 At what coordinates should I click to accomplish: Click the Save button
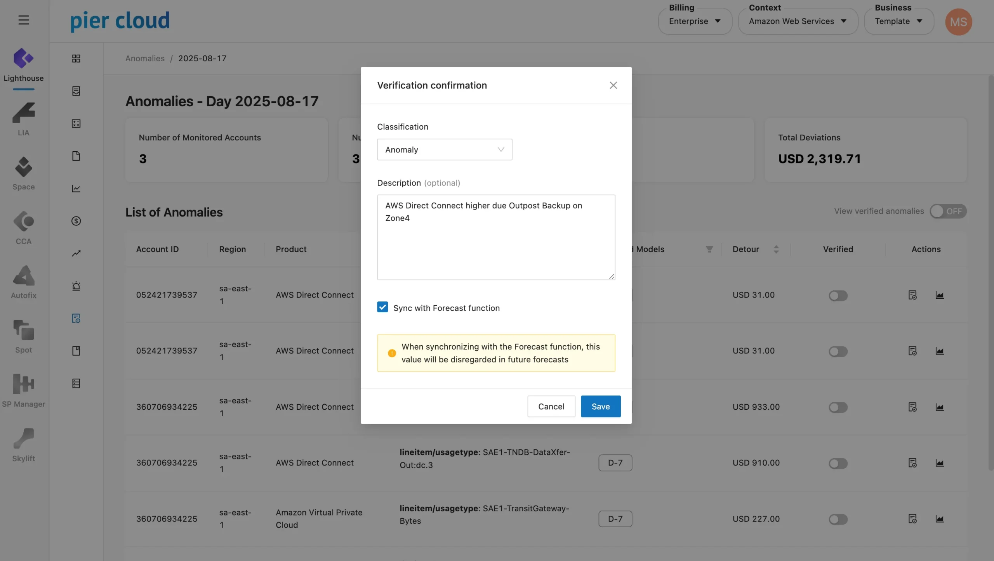[600, 407]
